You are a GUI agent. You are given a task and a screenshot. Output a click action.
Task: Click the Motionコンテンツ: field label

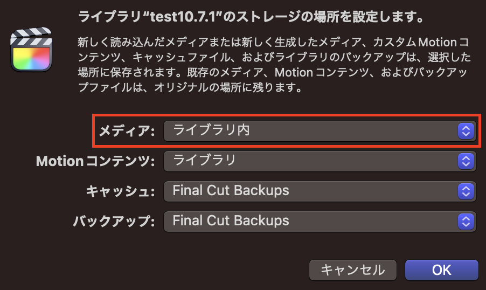[x=96, y=161]
